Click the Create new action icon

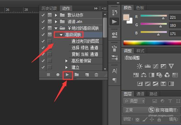pyautogui.click(x=87, y=75)
